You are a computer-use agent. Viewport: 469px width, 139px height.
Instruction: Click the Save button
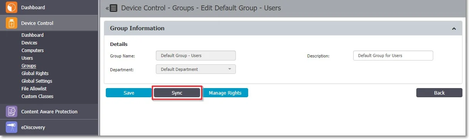(x=129, y=93)
